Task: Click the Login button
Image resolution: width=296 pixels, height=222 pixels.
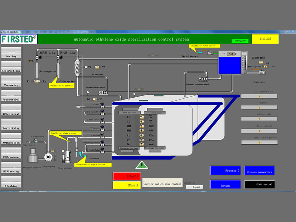Action: pyautogui.click(x=195, y=187)
